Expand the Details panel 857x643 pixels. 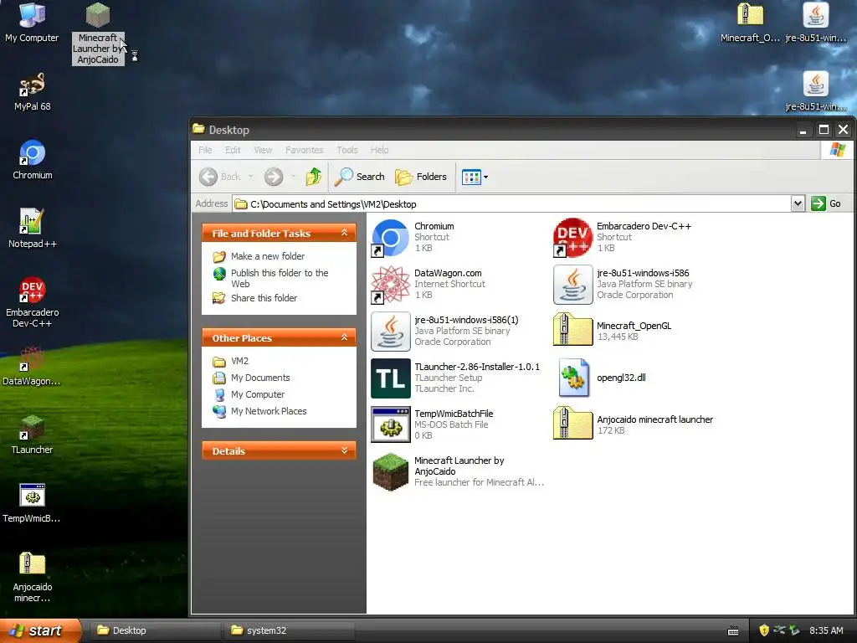[x=344, y=450]
